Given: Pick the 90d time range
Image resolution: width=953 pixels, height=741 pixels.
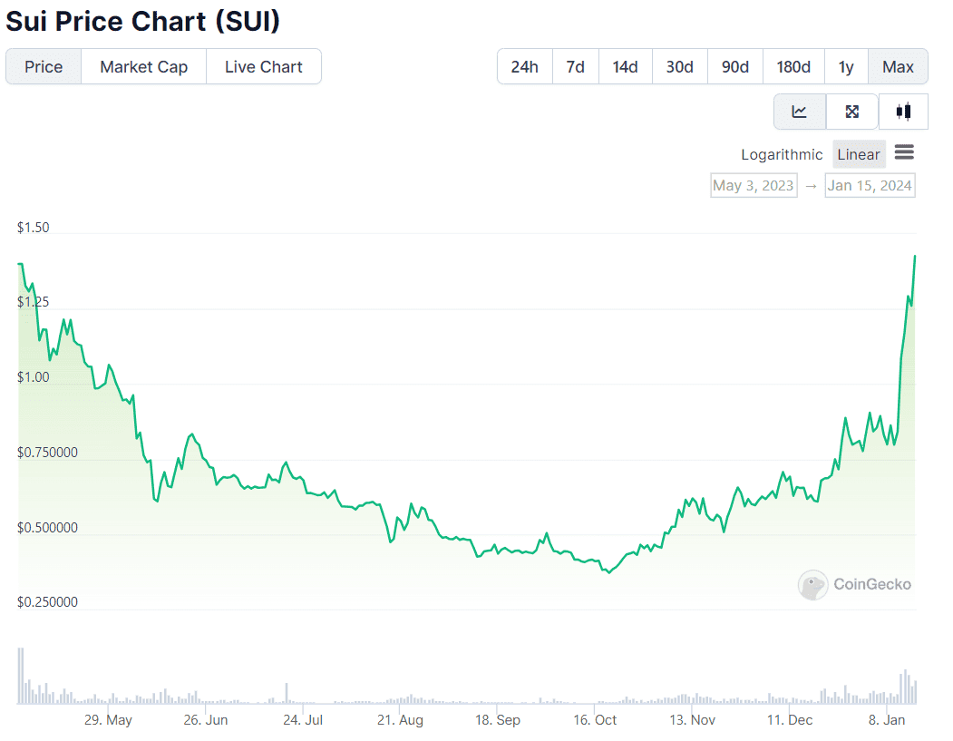Looking at the screenshot, I should (x=734, y=66).
